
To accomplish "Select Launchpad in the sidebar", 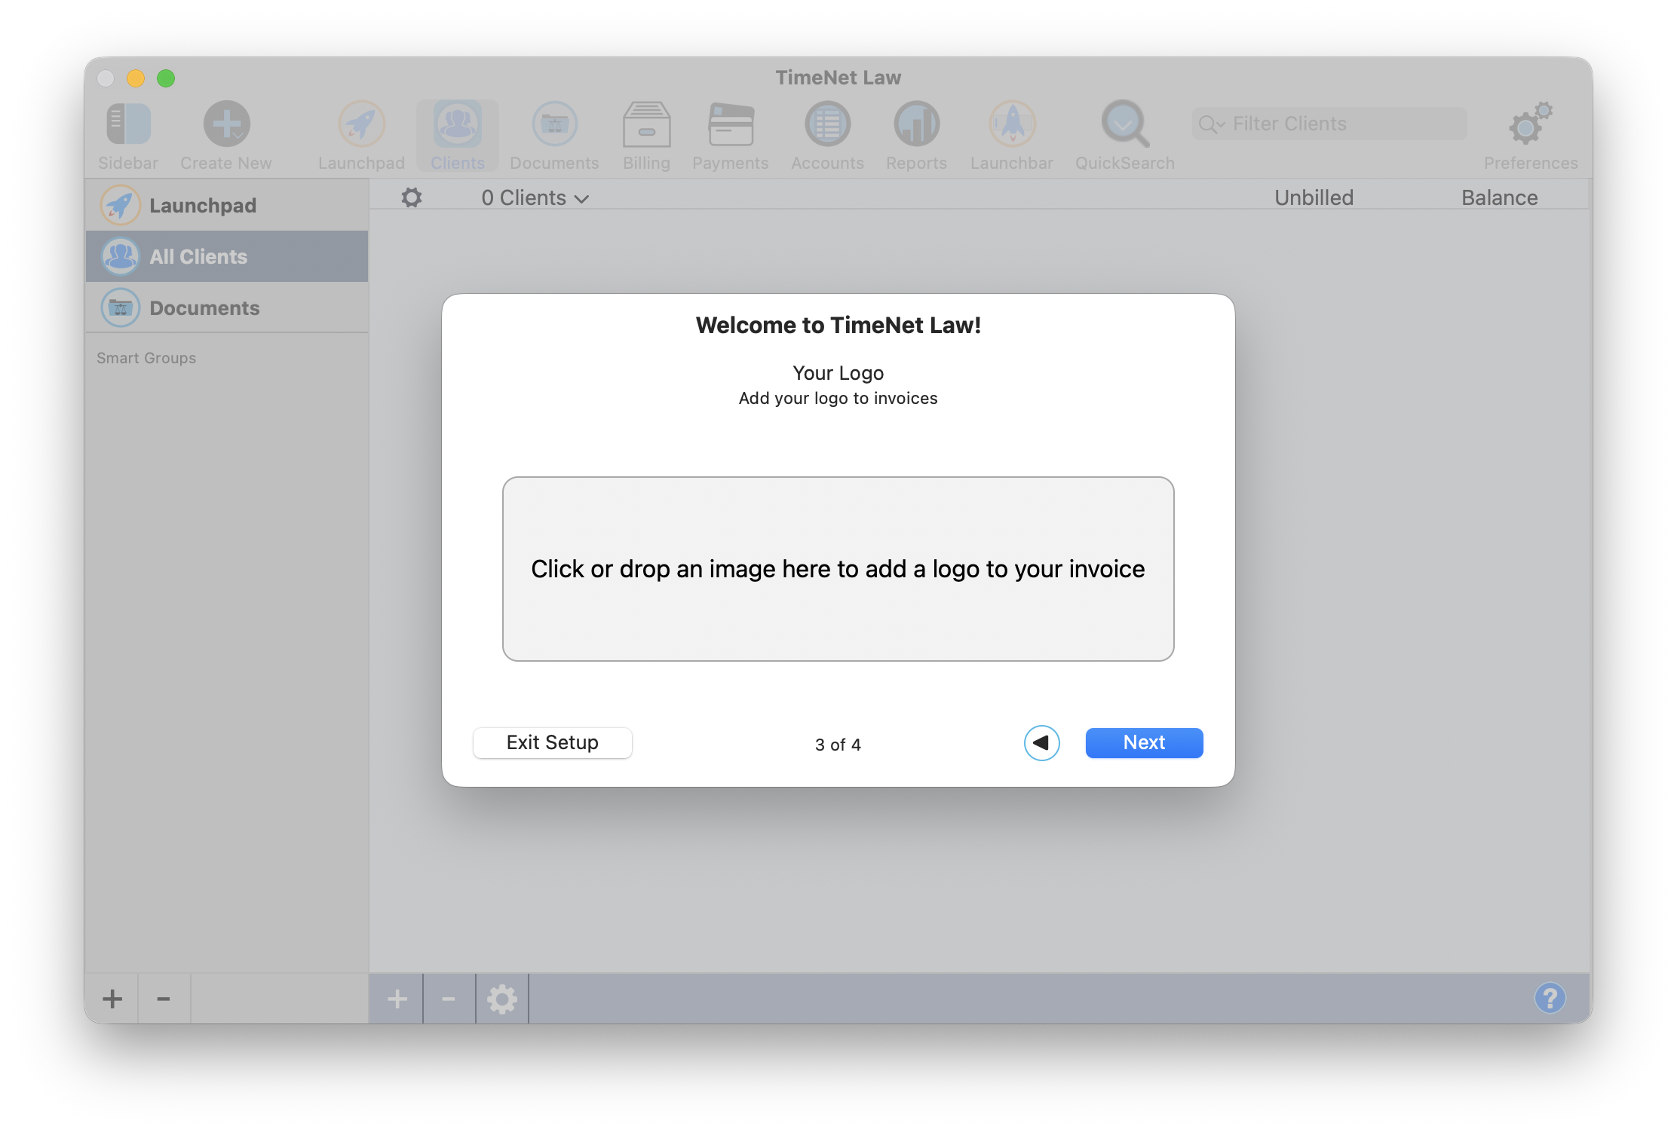I will [227, 205].
